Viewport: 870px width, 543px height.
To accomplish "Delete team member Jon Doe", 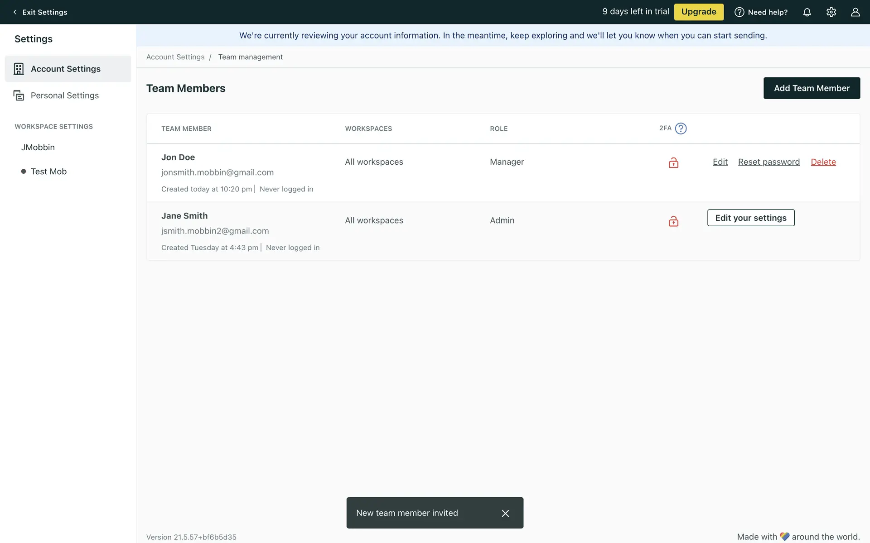I will coord(823,162).
